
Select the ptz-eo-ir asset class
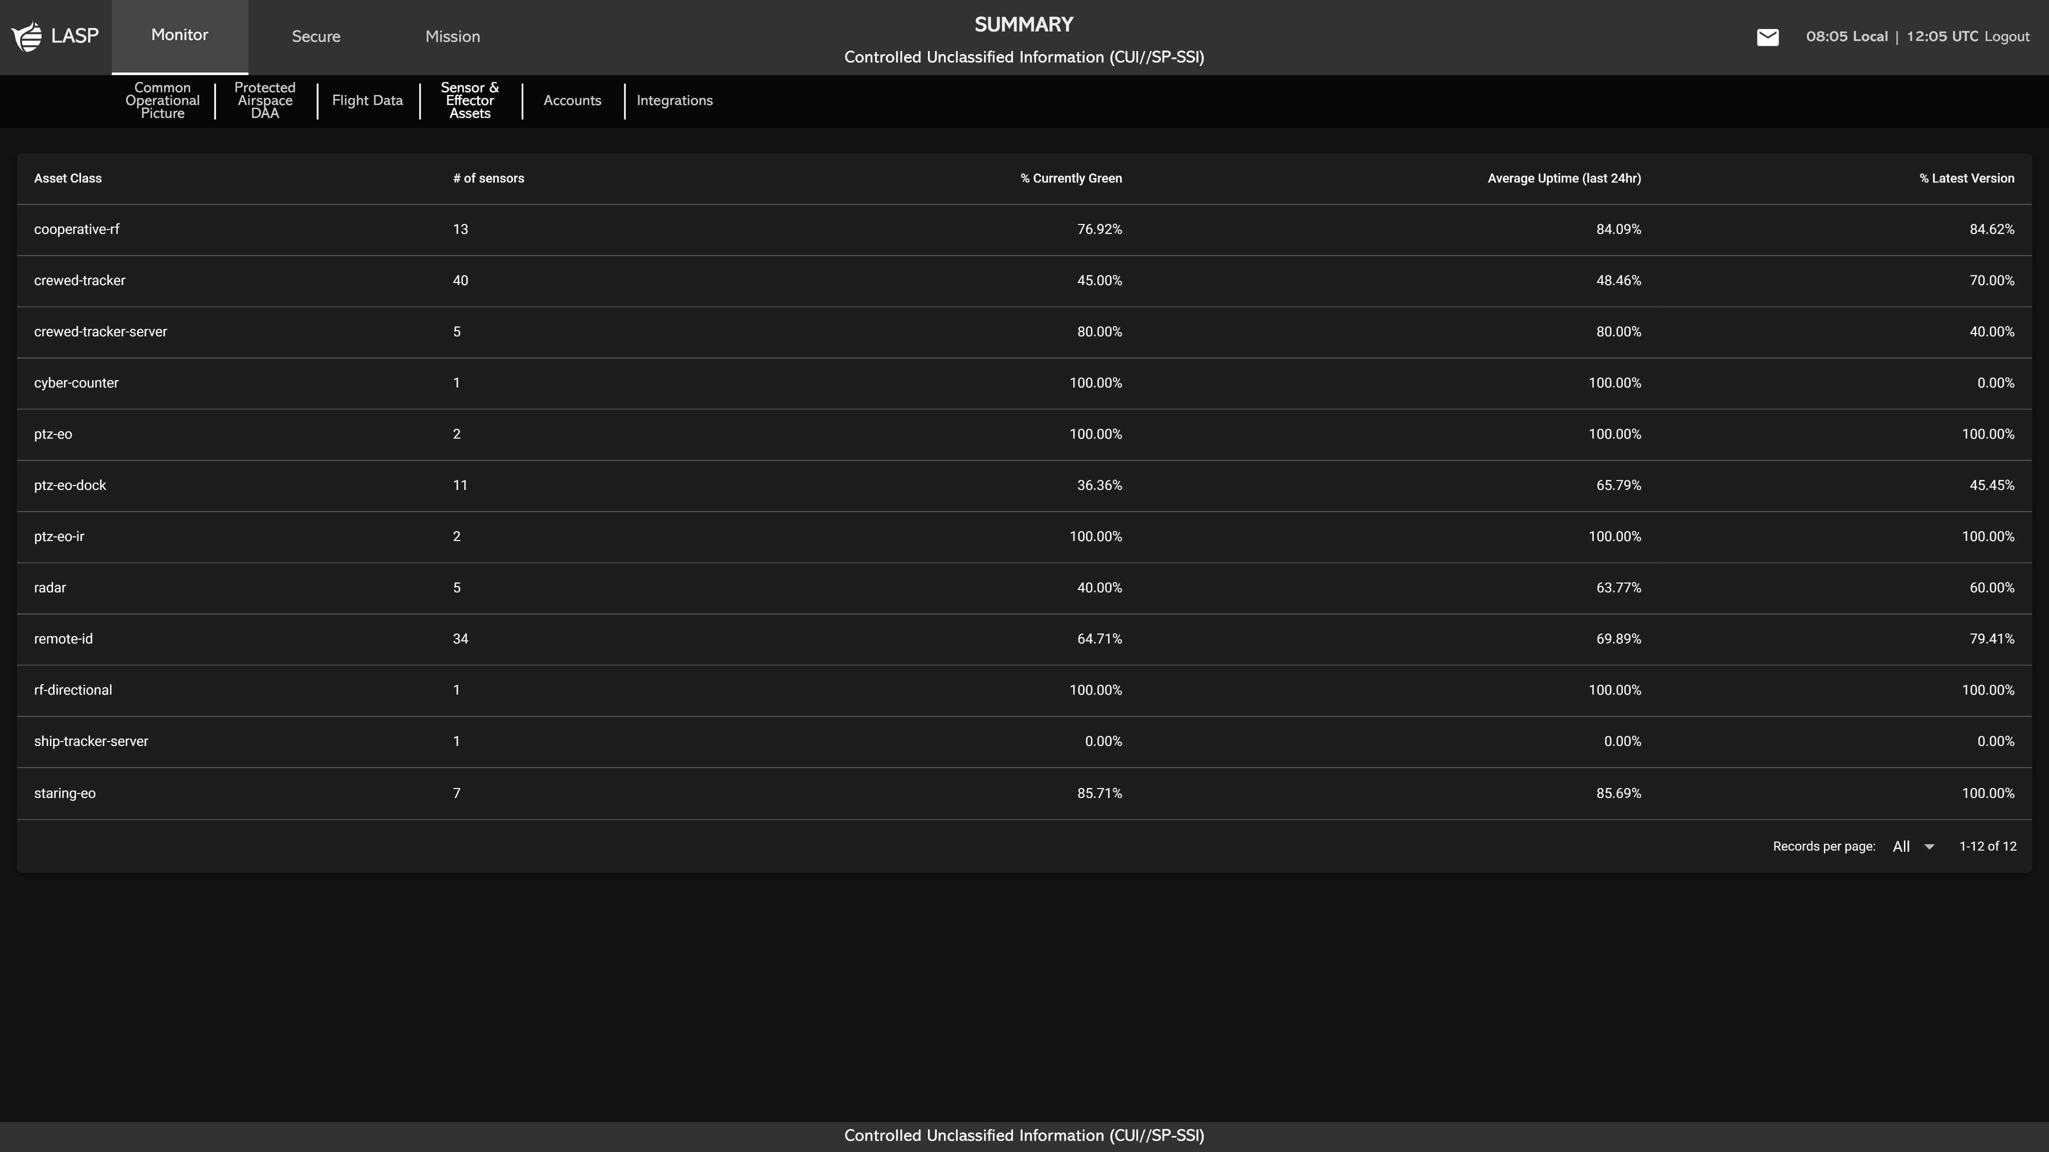coord(59,536)
